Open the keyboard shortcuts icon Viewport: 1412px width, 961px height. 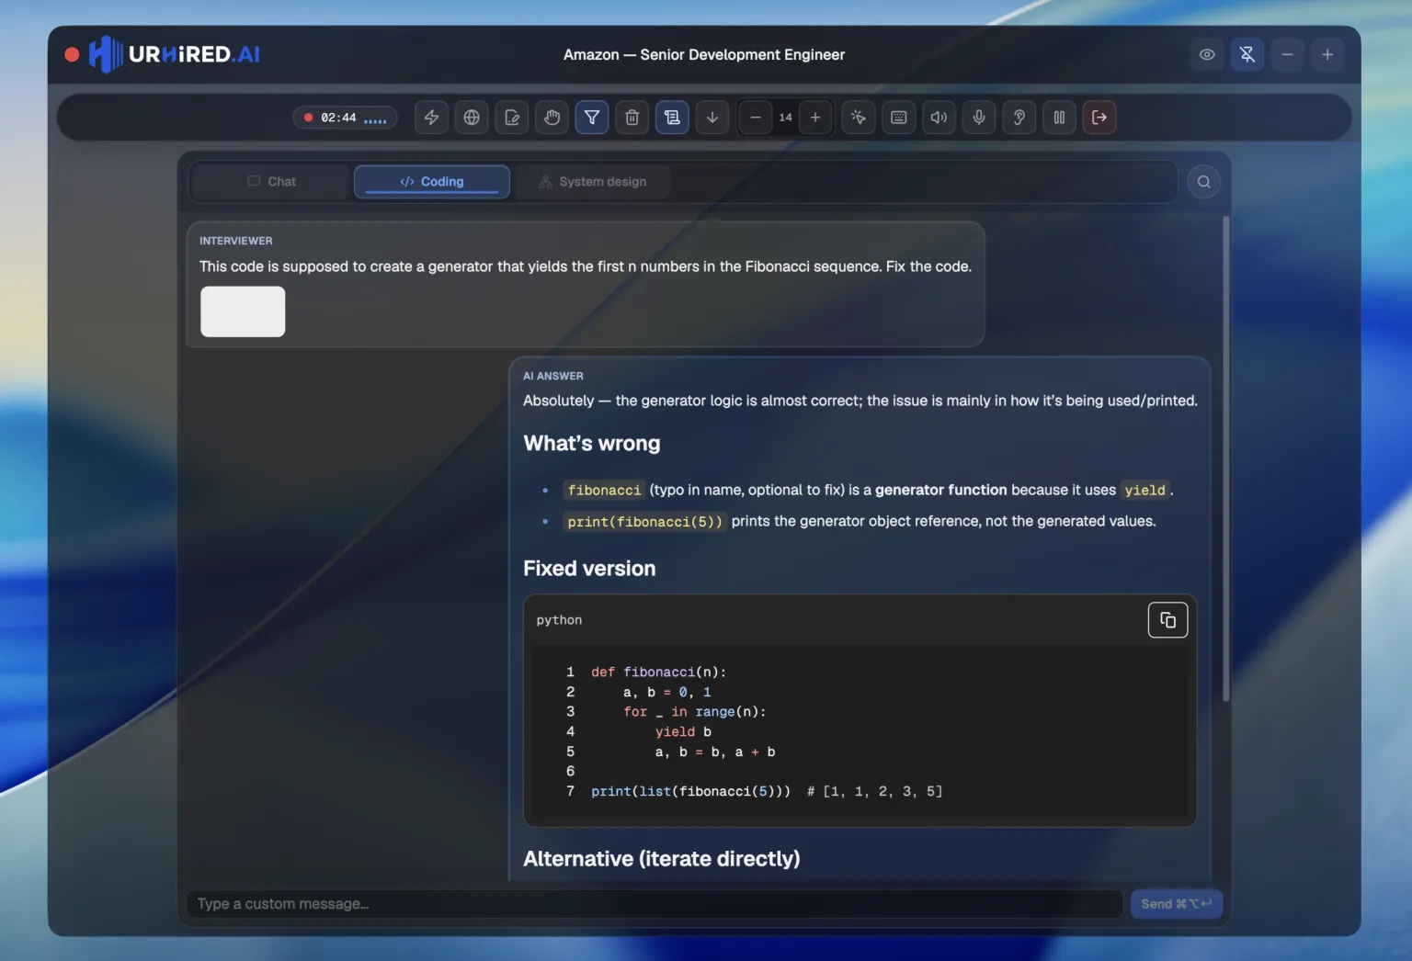(x=899, y=118)
